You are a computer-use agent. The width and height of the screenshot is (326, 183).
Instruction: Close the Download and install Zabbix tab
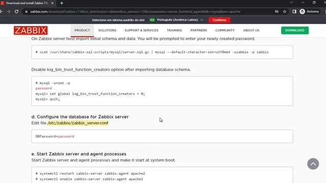[52, 3]
